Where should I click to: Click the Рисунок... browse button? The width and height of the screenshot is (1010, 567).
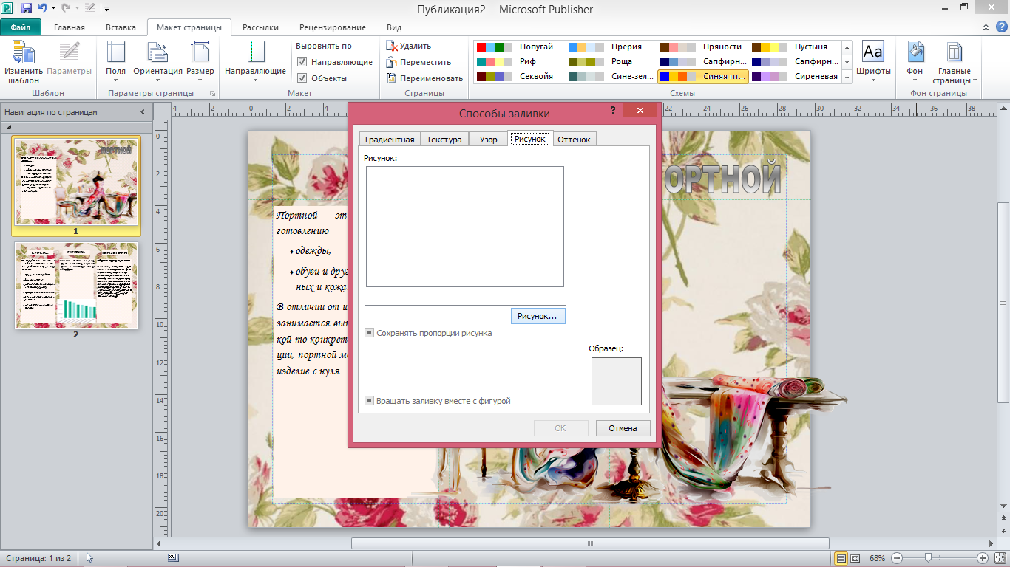[x=538, y=316]
